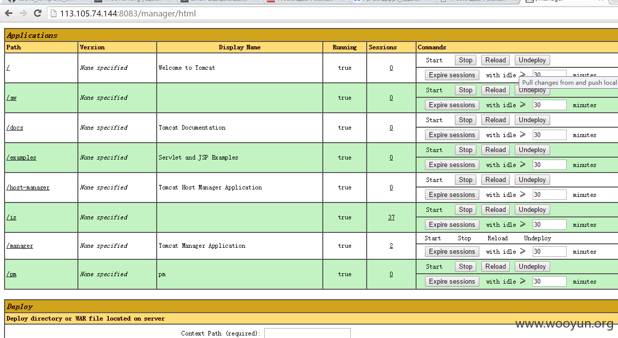Reload the /examples application
The width and height of the screenshot is (618, 338).
coord(495,150)
